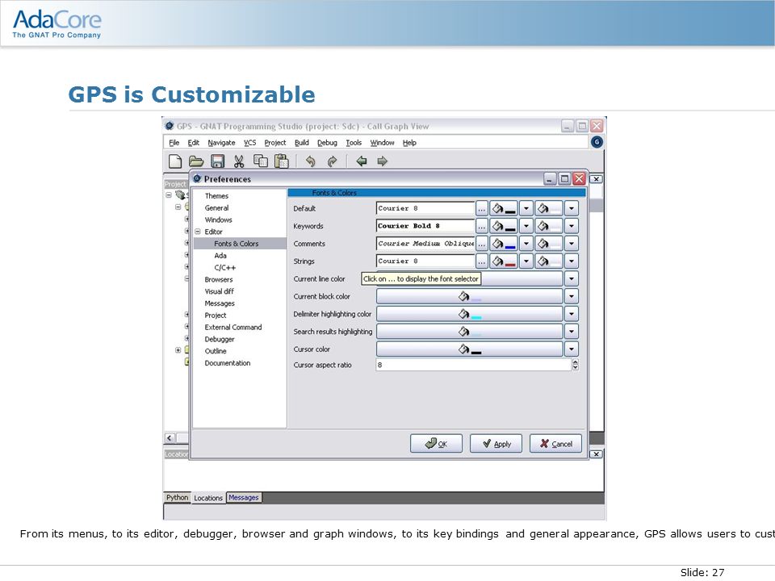
Task: Open the Build menu
Action: point(301,143)
